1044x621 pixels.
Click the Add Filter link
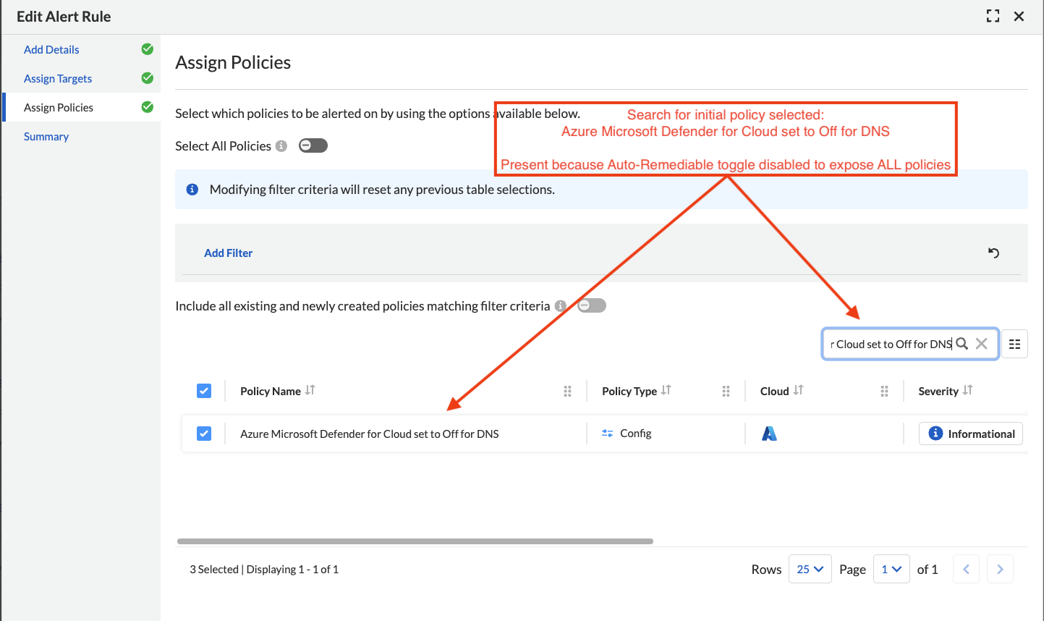[228, 253]
